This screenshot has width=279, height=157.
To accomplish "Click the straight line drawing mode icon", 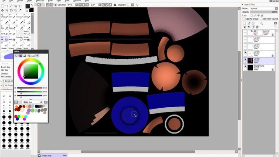I will click(x=137, y=5).
